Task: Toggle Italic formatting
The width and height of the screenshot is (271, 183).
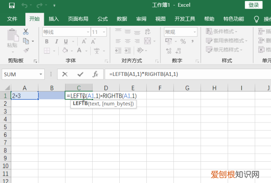Action: tap(56, 42)
